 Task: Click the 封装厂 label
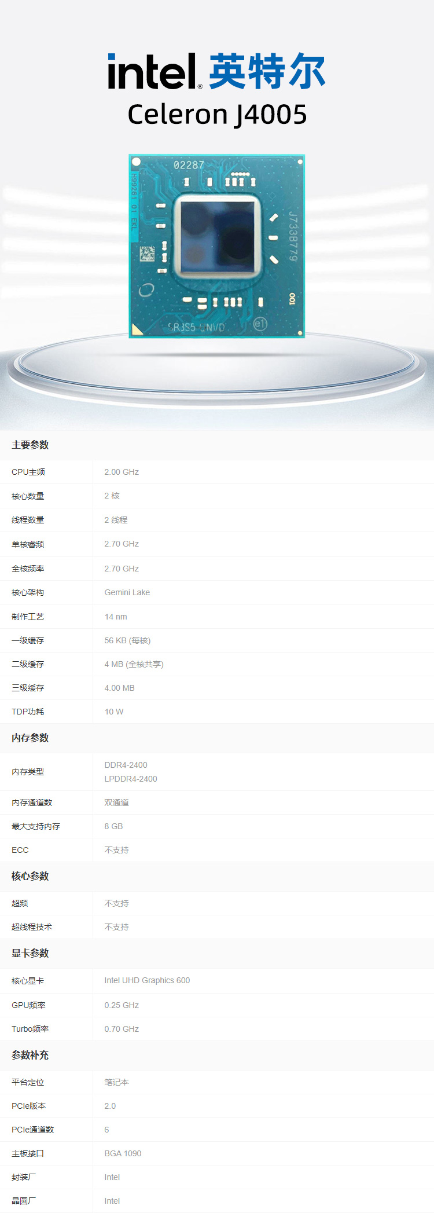(x=24, y=1177)
